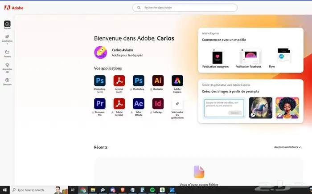Click the empty file placeholder icon
Screen dimensions: 312x194
click(x=199, y=172)
